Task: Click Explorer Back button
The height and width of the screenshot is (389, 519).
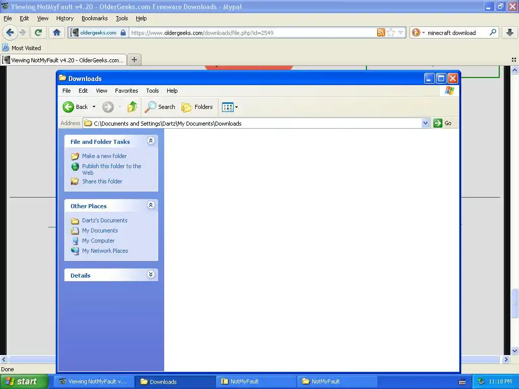Action: coord(76,107)
